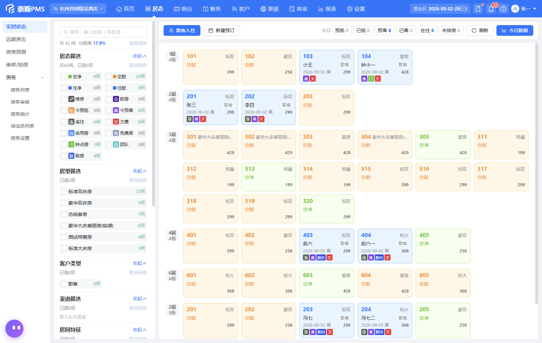Collapse the 客户类型 section
The width and height of the screenshot is (542, 343).
point(140,263)
